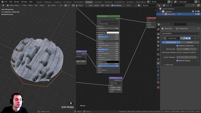Disable Plane.001 in renders camera icon
Screen dimensions: 201x113
pos(198,14)
